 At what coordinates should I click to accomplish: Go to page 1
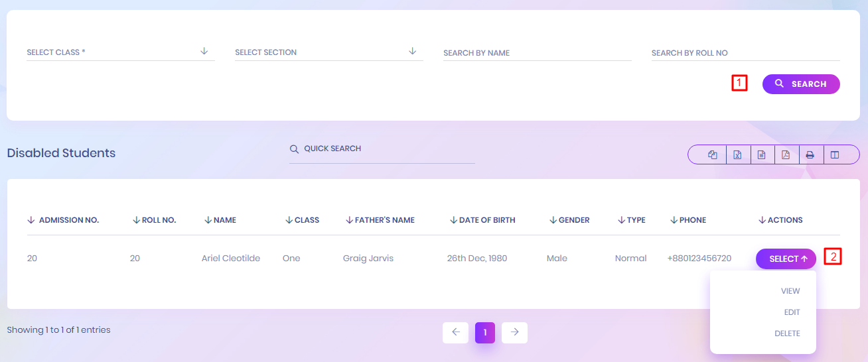tap(485, 332)
